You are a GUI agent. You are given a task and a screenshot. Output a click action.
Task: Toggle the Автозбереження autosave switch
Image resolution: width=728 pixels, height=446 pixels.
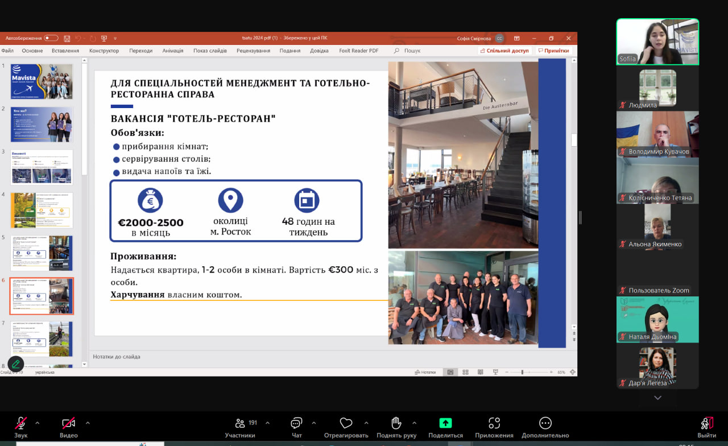pyautogui.click(x=51, y=38)
